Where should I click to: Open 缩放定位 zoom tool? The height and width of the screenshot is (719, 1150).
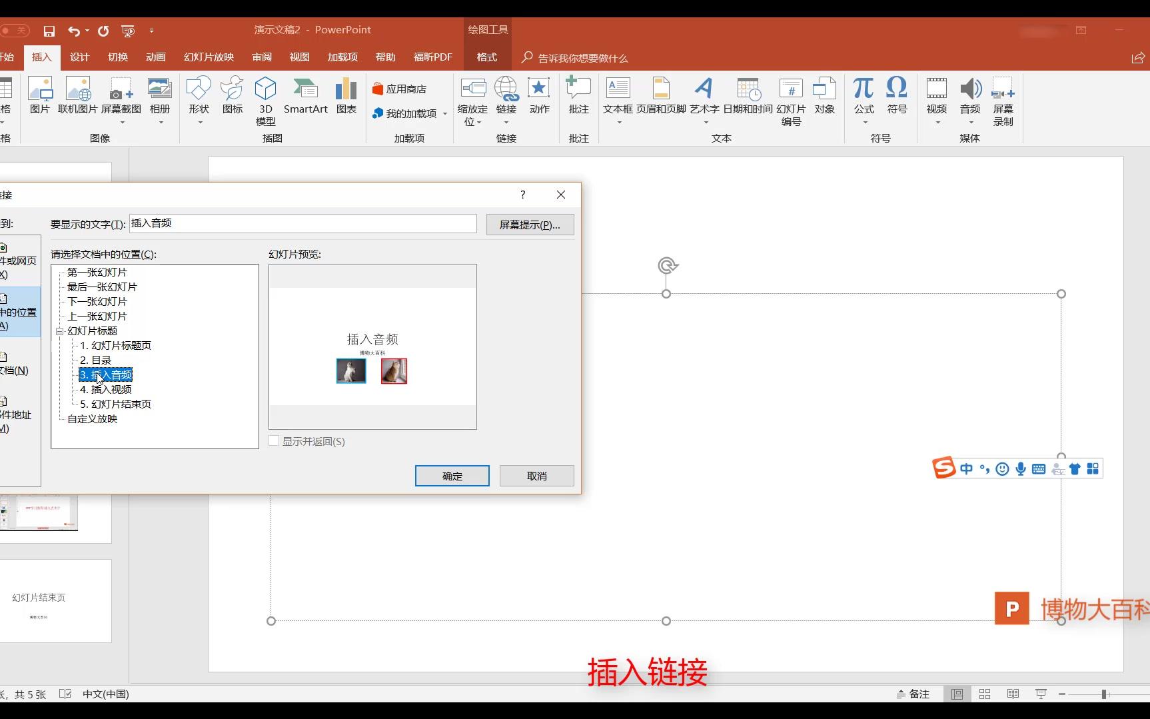(x=472, y=101)
